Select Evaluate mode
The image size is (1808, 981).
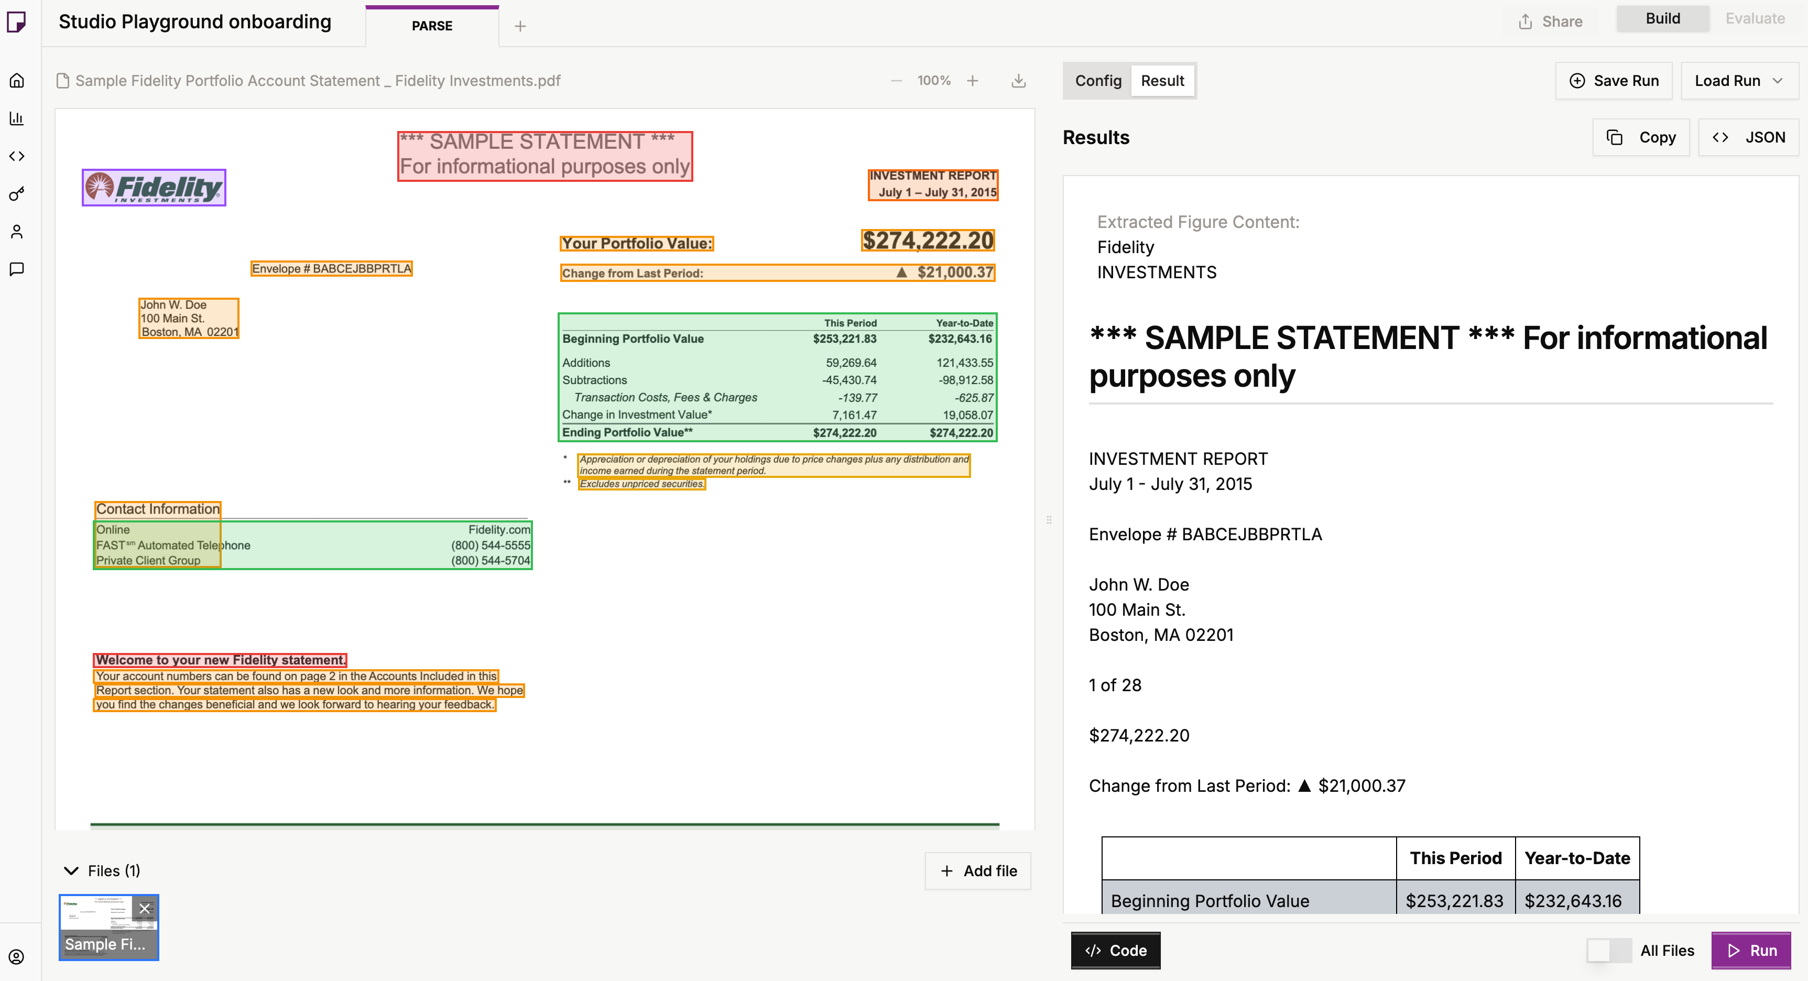coord(1755,18)
